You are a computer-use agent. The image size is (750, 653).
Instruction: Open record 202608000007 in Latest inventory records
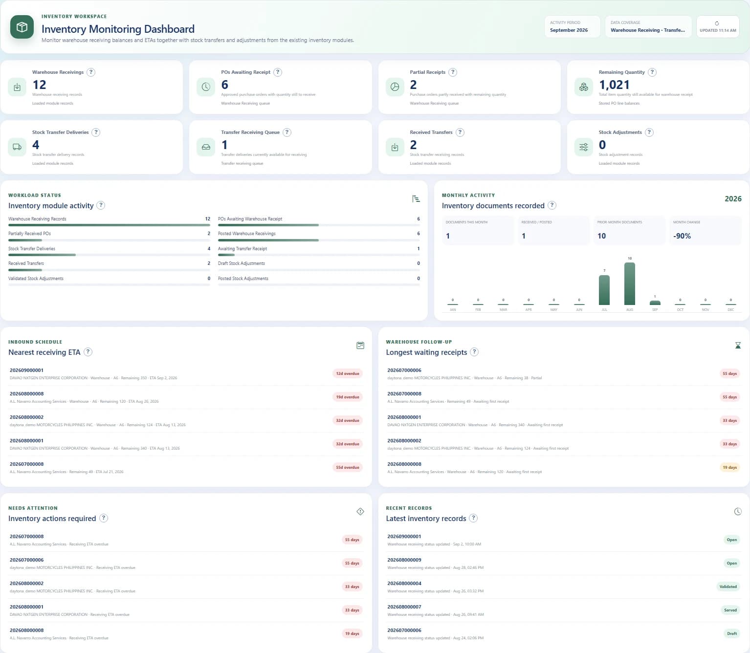point(564,610)
